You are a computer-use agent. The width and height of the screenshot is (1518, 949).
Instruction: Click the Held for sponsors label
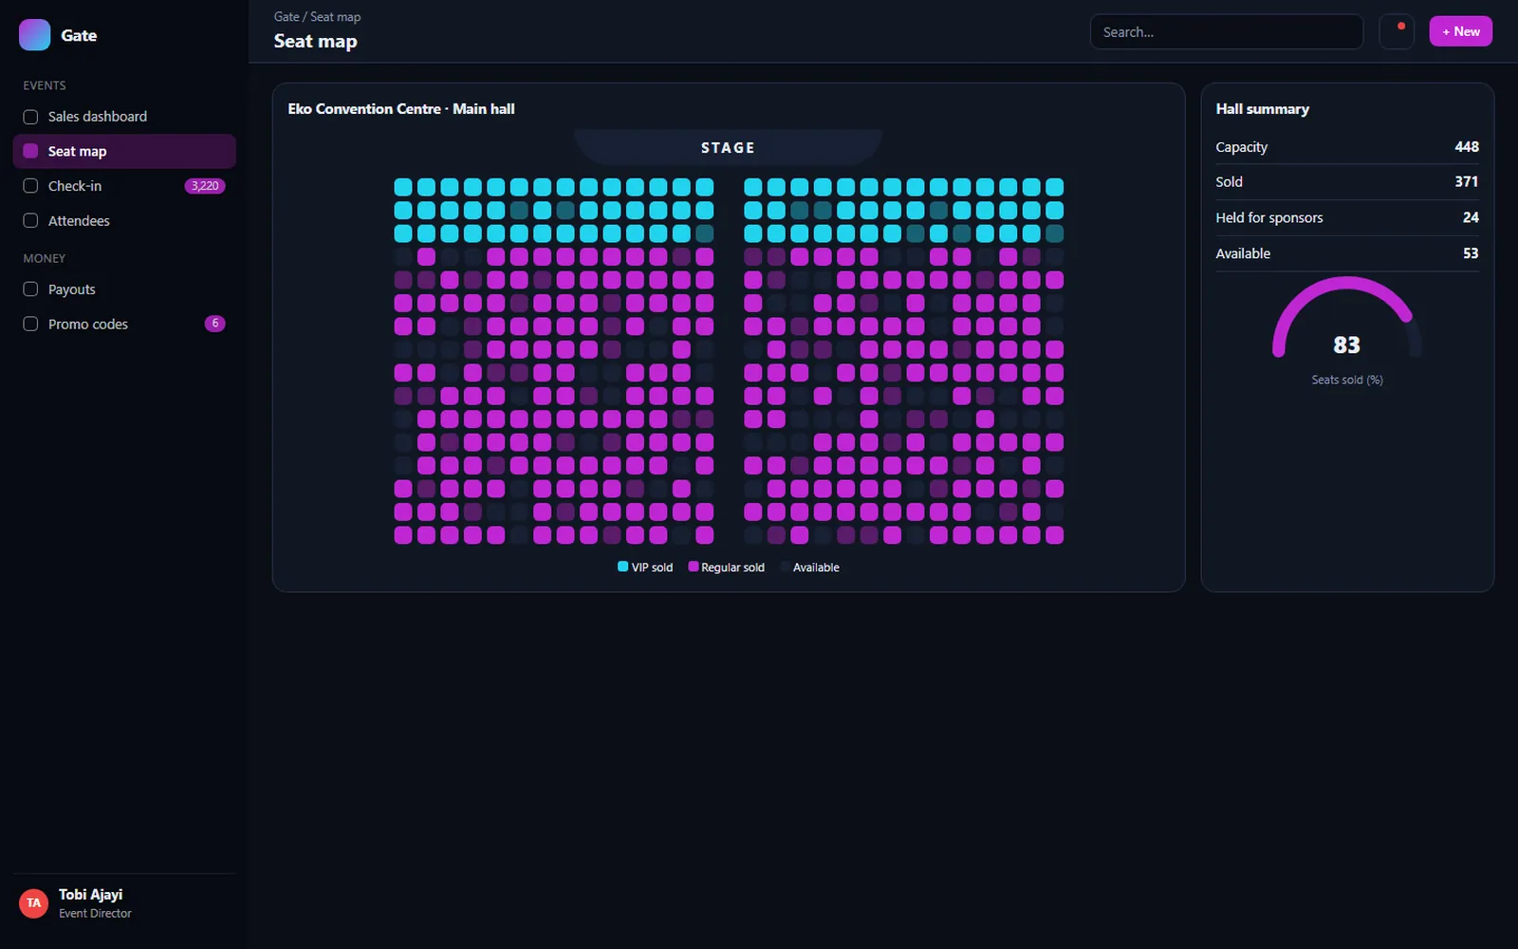[x=1269, y=217]
